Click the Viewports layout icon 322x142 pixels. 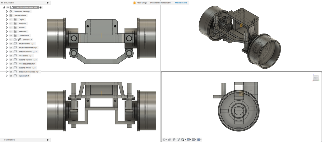click(x=198, y=139)
